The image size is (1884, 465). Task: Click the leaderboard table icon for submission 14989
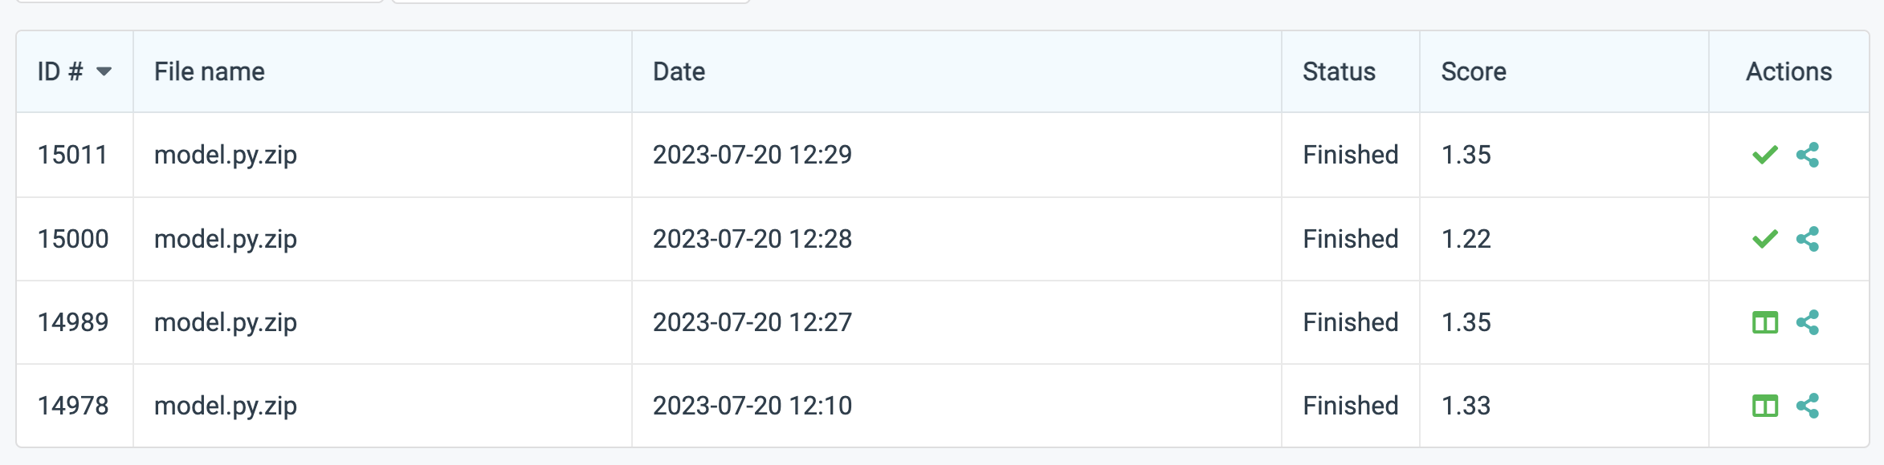click(x=1764, y=322)
